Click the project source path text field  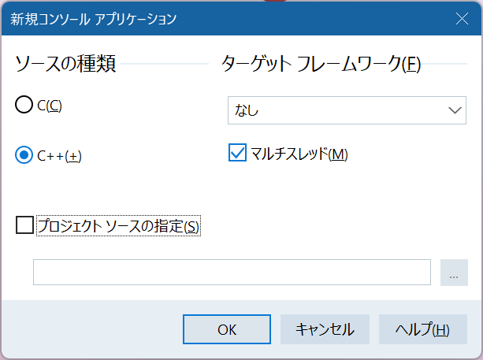pyautogui.click(x=232, y=272)
